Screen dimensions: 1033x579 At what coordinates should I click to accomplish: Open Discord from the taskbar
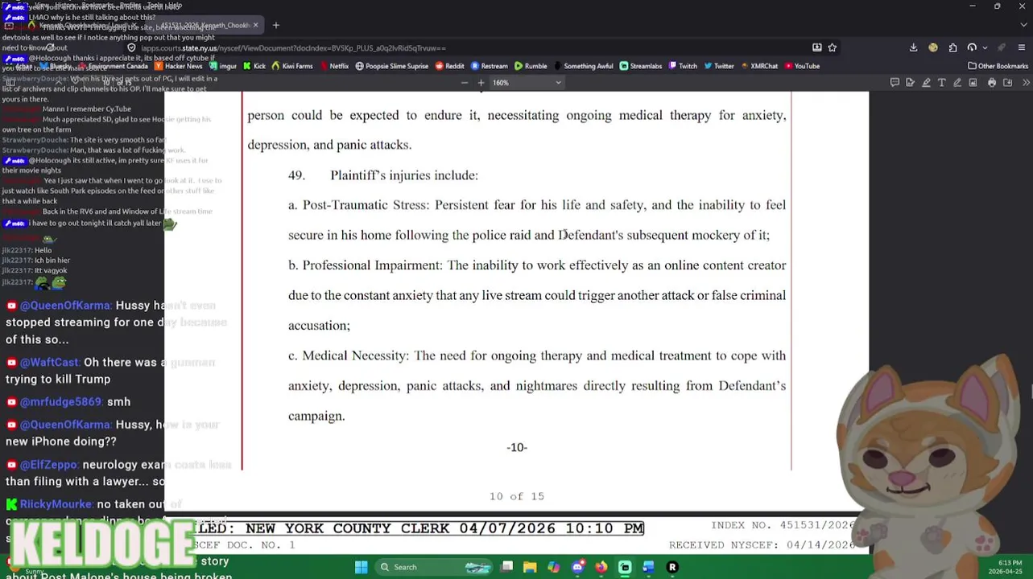pos(577,567)
